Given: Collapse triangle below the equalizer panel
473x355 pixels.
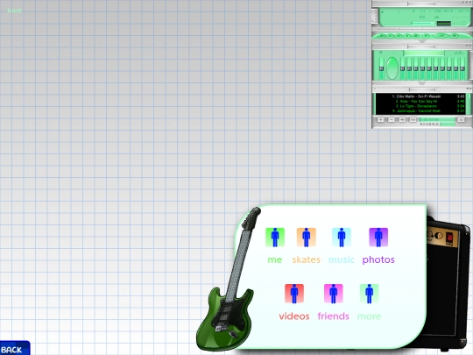Looking at the screenshot, I should (x=422, y=83).
